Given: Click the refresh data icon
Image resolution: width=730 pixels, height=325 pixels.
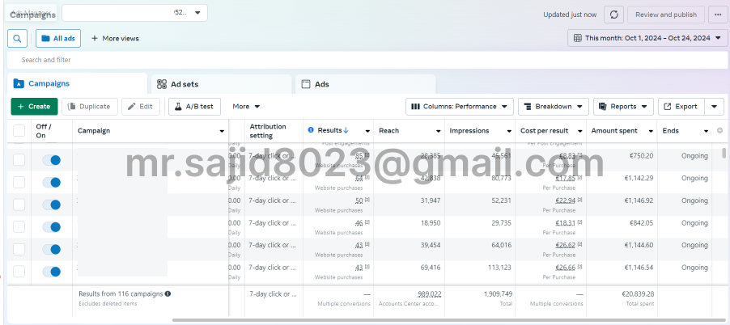Looking at the screenshot, I should click(614, 15).
